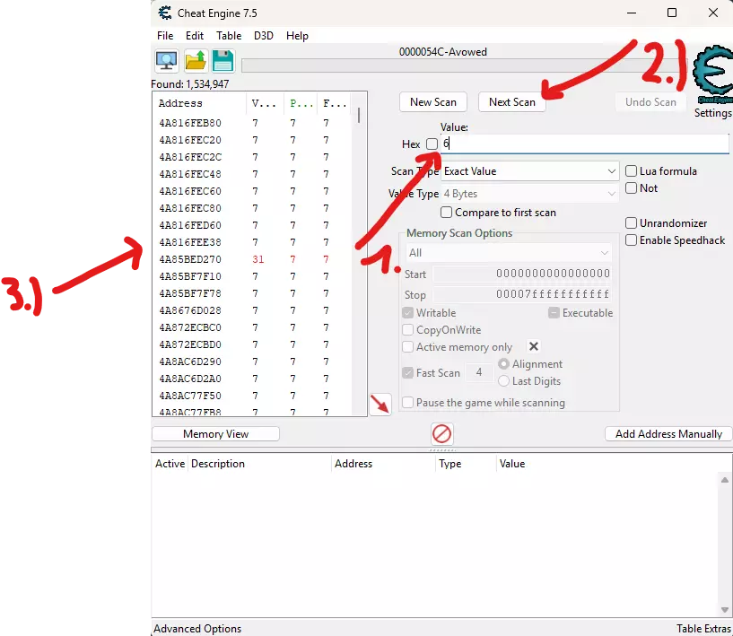Click Add Address Manually
This screenshot has height=636, width=733.
(668, 433)
